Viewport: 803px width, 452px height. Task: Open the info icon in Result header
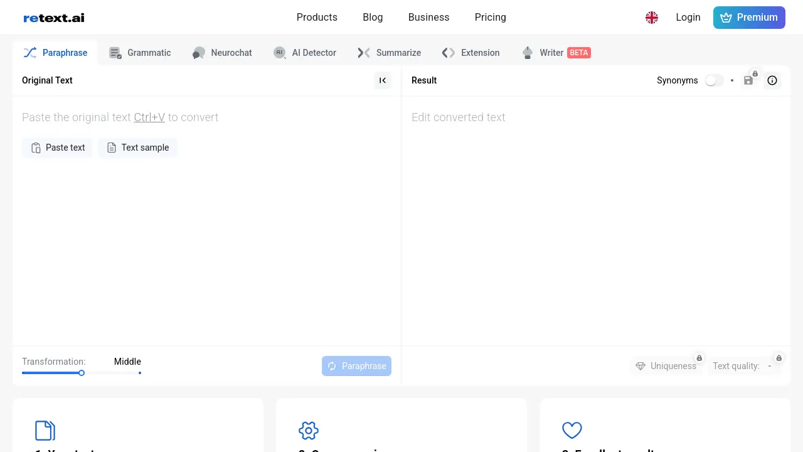click(x=772, y=80)
